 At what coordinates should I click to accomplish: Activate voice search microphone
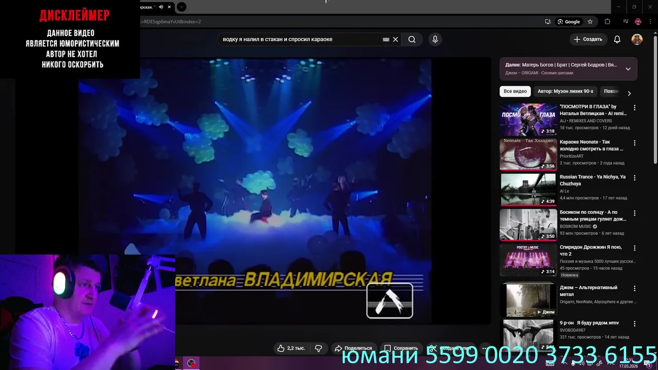(435, 40)
